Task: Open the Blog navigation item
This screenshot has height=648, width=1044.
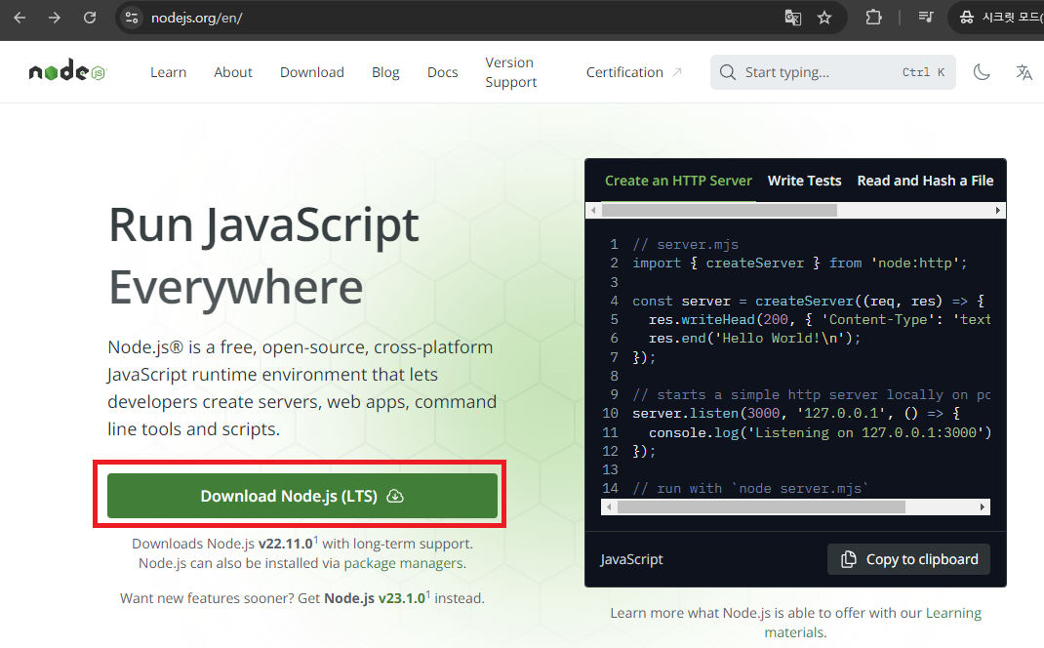Action: (385, 72)
